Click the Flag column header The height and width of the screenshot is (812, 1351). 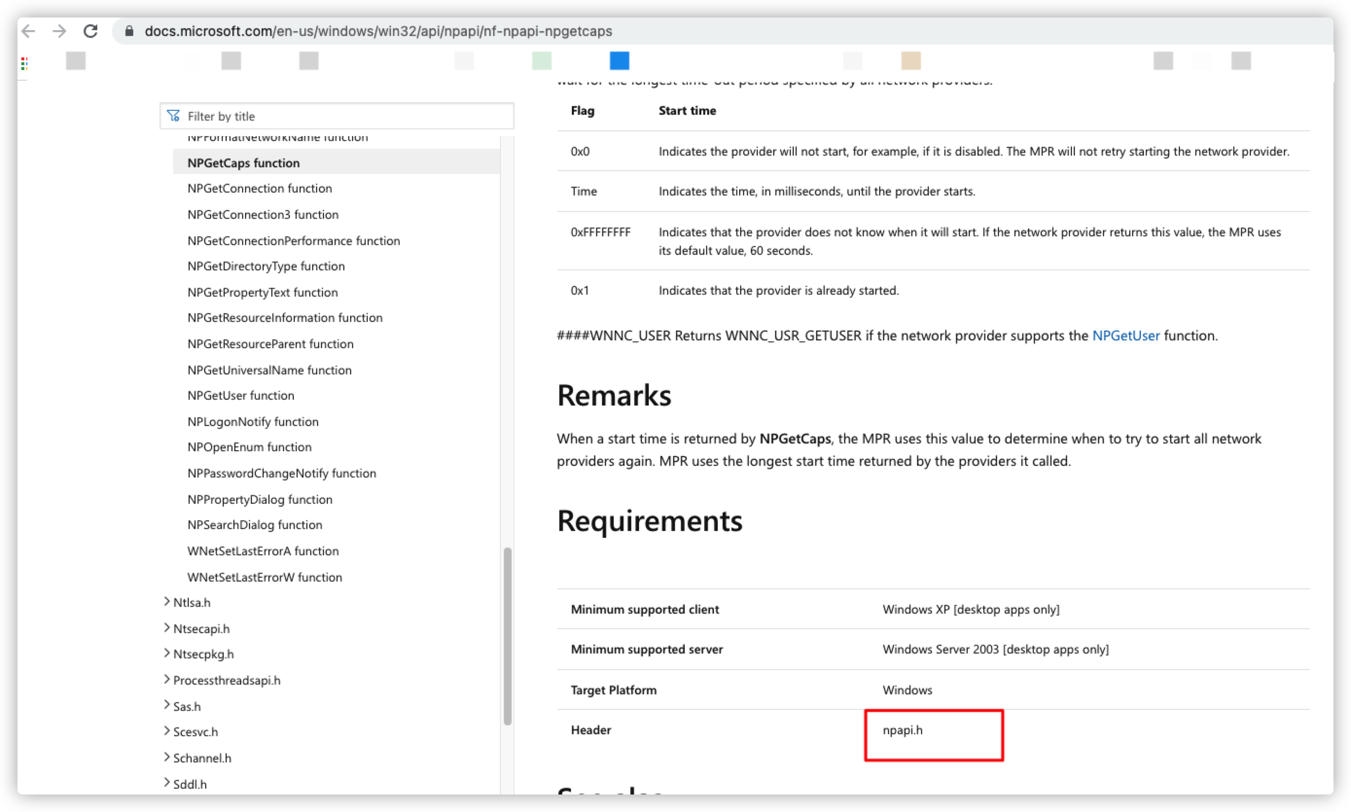582,110
